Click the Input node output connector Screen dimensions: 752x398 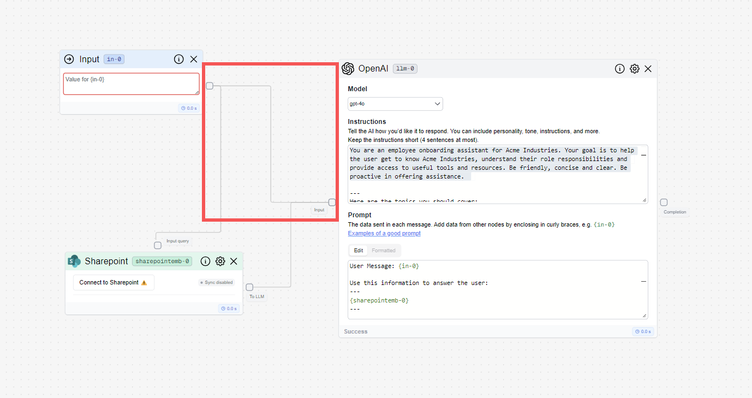tap(210, 86)
